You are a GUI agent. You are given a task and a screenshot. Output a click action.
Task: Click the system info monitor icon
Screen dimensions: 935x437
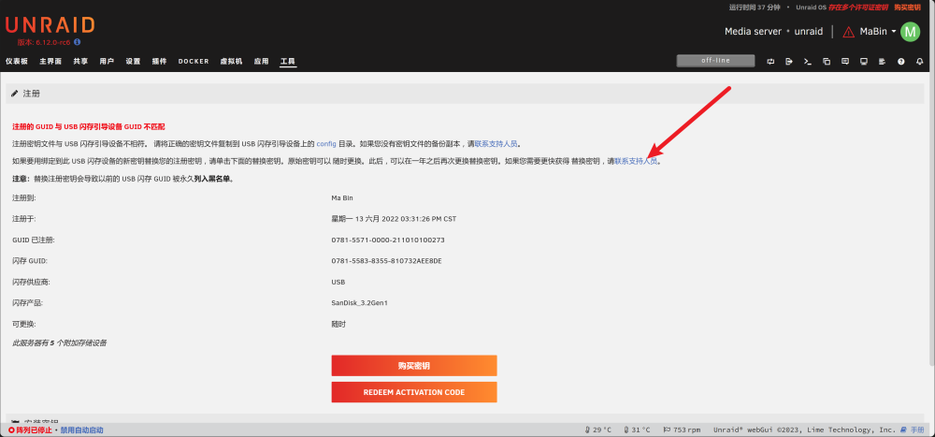(x=863, y=61)
